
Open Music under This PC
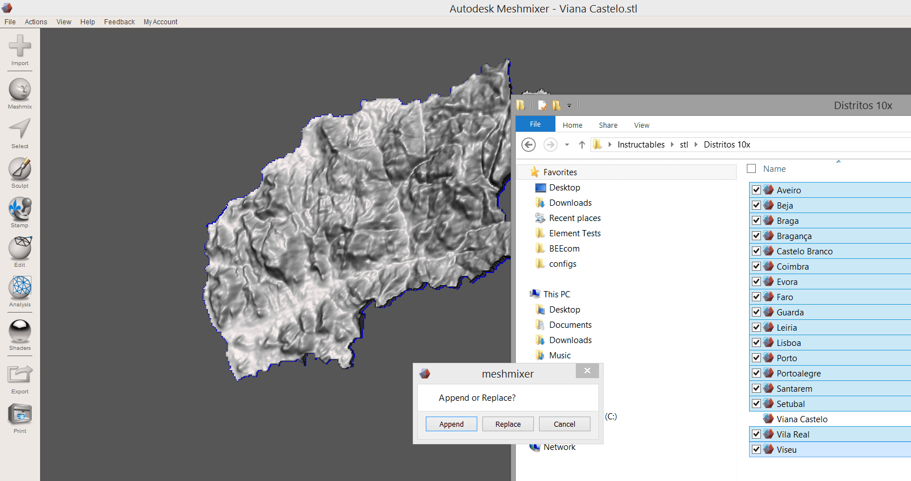(x=553, y=356)
